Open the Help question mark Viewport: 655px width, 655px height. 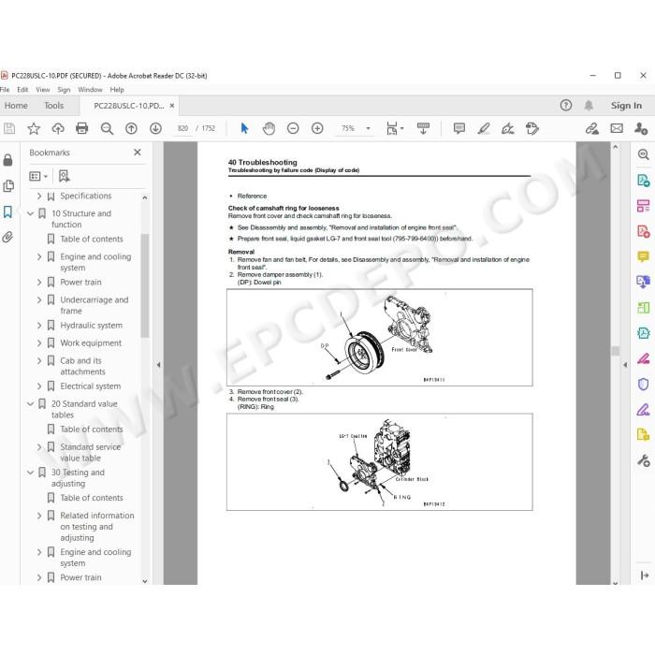[565, 105]
